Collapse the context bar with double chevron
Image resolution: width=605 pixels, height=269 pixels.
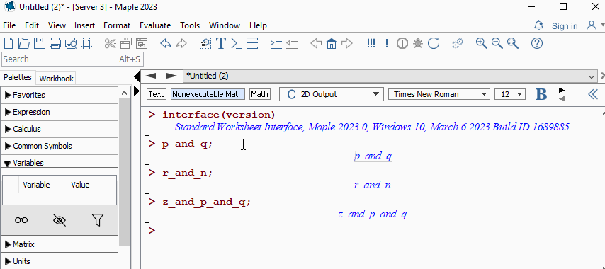593,94
